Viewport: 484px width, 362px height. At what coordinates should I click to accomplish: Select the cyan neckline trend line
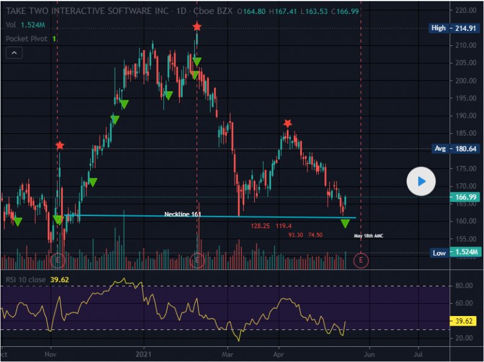(210, 216)
